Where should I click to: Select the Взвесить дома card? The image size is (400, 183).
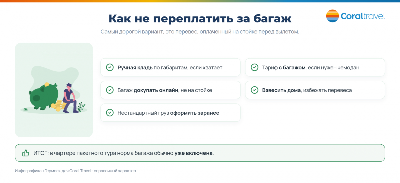click(x=315, y=90)
